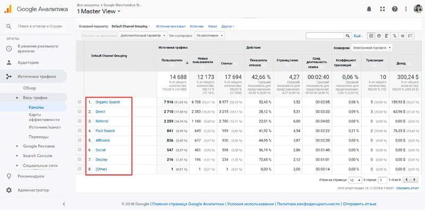Click the Аудитория person icon
Image resolution: width=425 pixels, height=210 pixels.
[9, 63]
